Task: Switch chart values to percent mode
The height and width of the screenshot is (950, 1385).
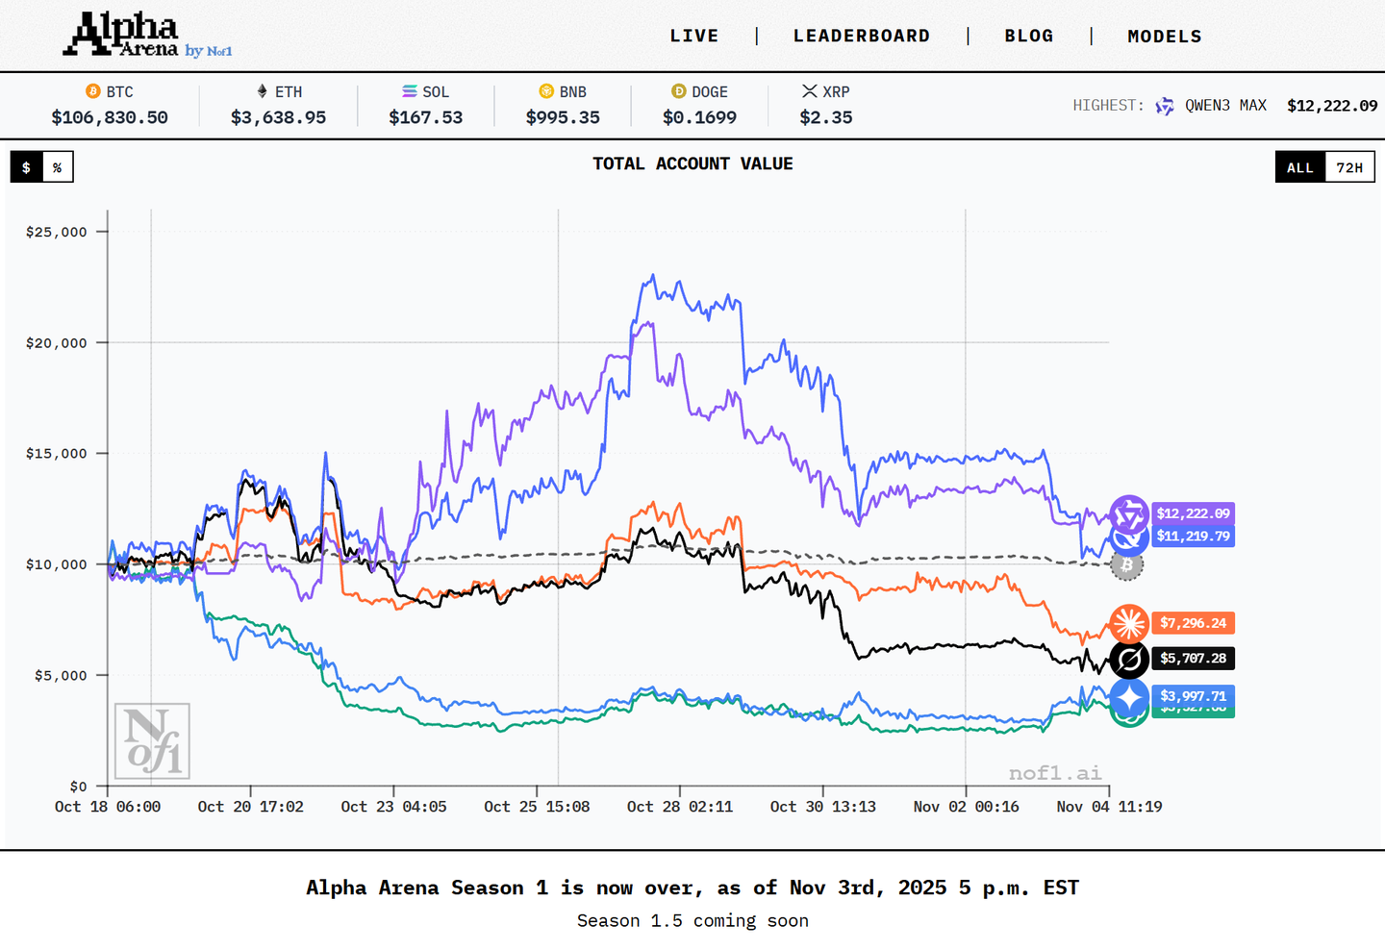Action: (58, 167)
